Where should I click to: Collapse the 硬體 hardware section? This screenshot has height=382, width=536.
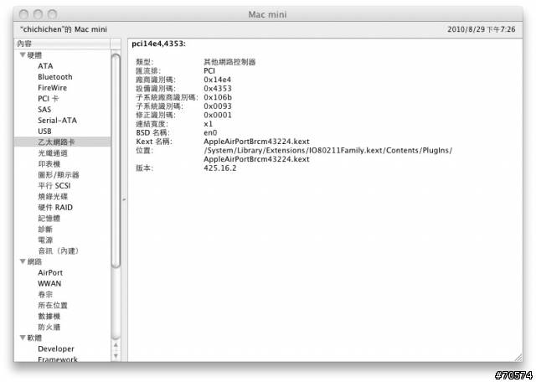23,54
